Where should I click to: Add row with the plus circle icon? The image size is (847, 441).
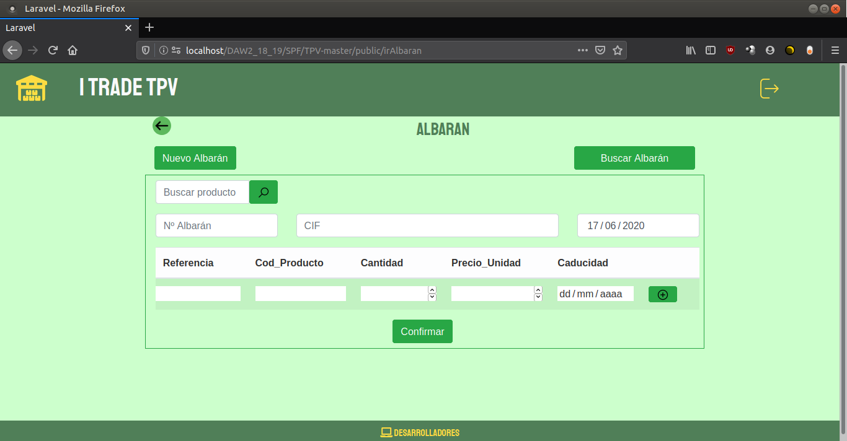click(662, 295)
